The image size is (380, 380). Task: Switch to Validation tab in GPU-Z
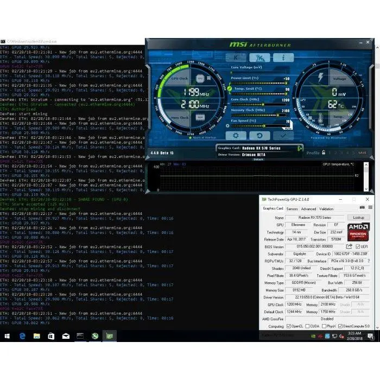click(326, 209)
